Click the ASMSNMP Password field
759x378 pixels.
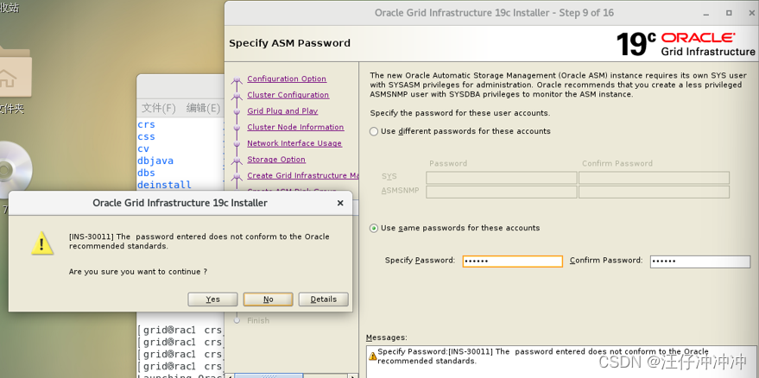[502, 192]
